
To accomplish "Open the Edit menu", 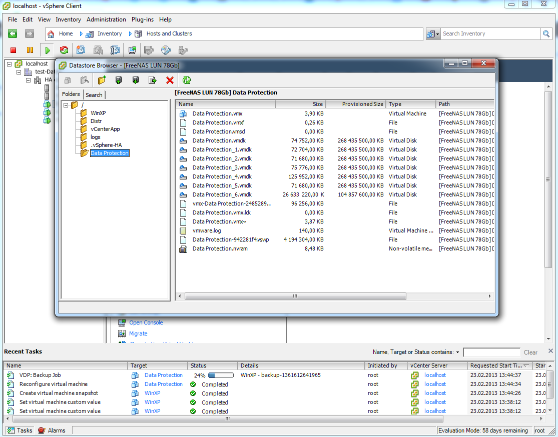I will point(28,19).
